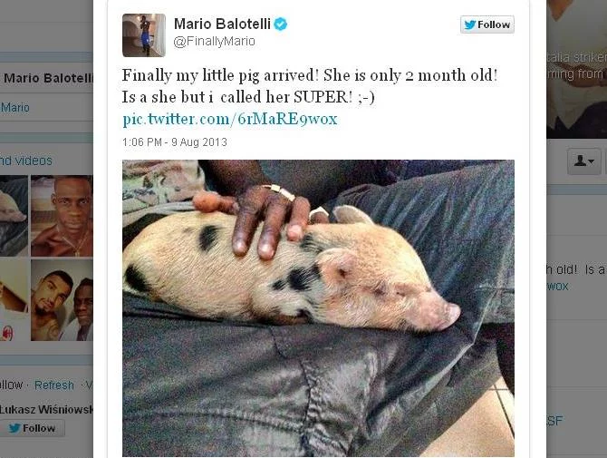Click the 'nd videos' media link in sidebar
607x458 pixels.
click(26, 161)
